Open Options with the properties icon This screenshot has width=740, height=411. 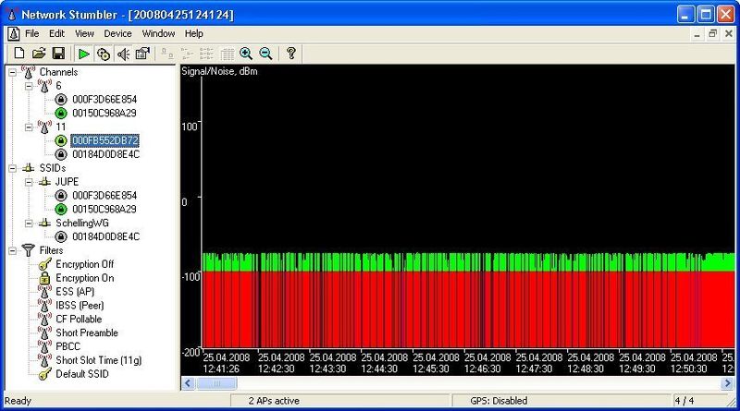click(x=142, y=54)
